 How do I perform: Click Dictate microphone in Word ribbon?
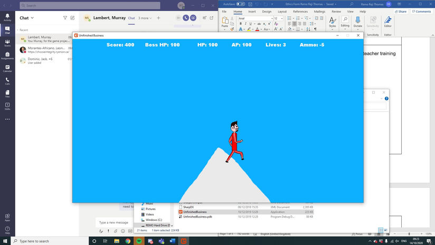coord(357,20)
